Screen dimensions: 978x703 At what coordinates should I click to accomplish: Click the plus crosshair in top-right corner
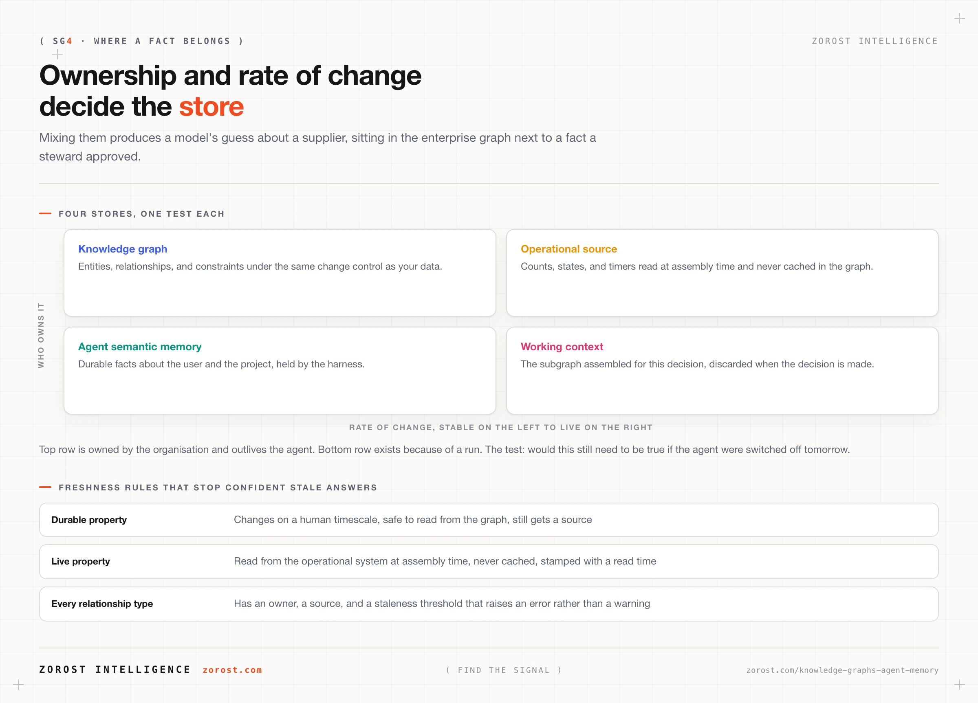click(959, 19)
